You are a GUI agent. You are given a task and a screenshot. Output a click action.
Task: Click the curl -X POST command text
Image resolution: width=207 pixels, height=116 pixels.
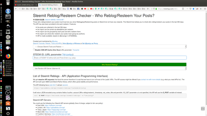pyautogui.click(x=64, y=96)
